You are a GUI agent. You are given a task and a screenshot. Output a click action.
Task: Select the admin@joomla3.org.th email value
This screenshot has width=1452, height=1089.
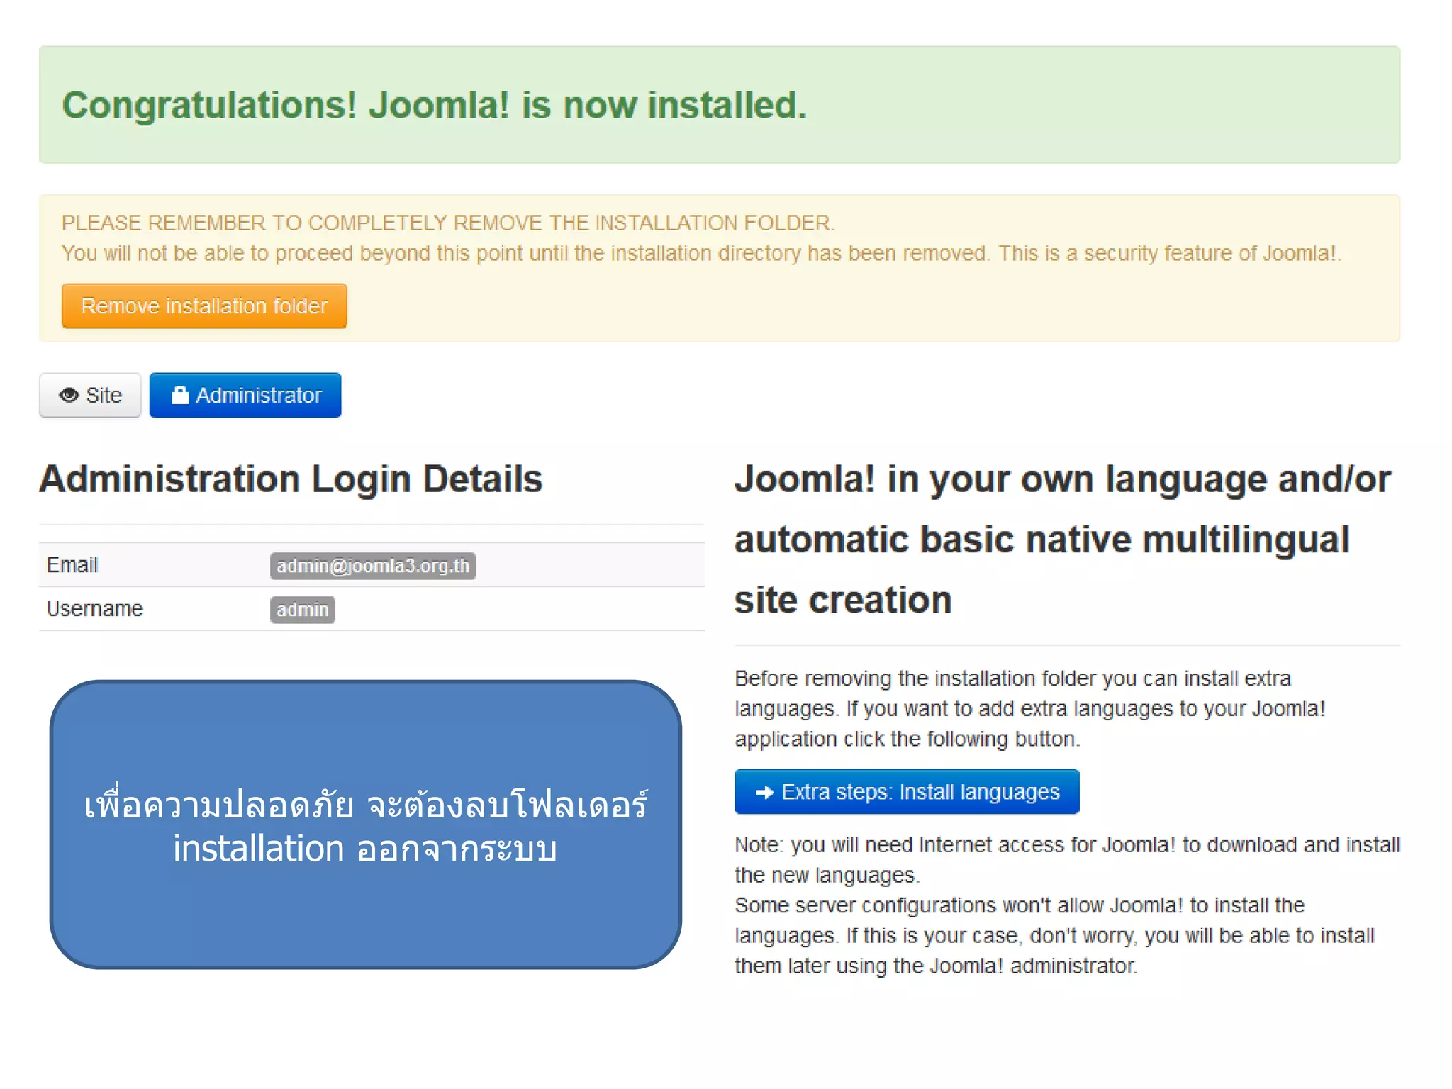coord(373,566)
